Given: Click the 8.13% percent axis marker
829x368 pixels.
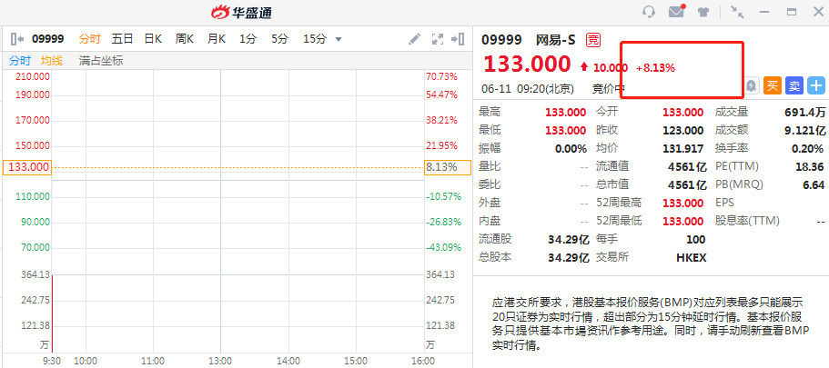Looking at the screenshot, I should pyautogui.click(x=448, y=167).
